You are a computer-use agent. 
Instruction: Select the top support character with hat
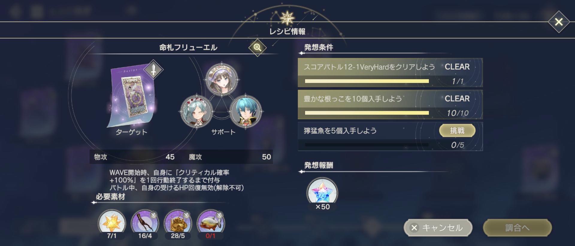[221, 79]
